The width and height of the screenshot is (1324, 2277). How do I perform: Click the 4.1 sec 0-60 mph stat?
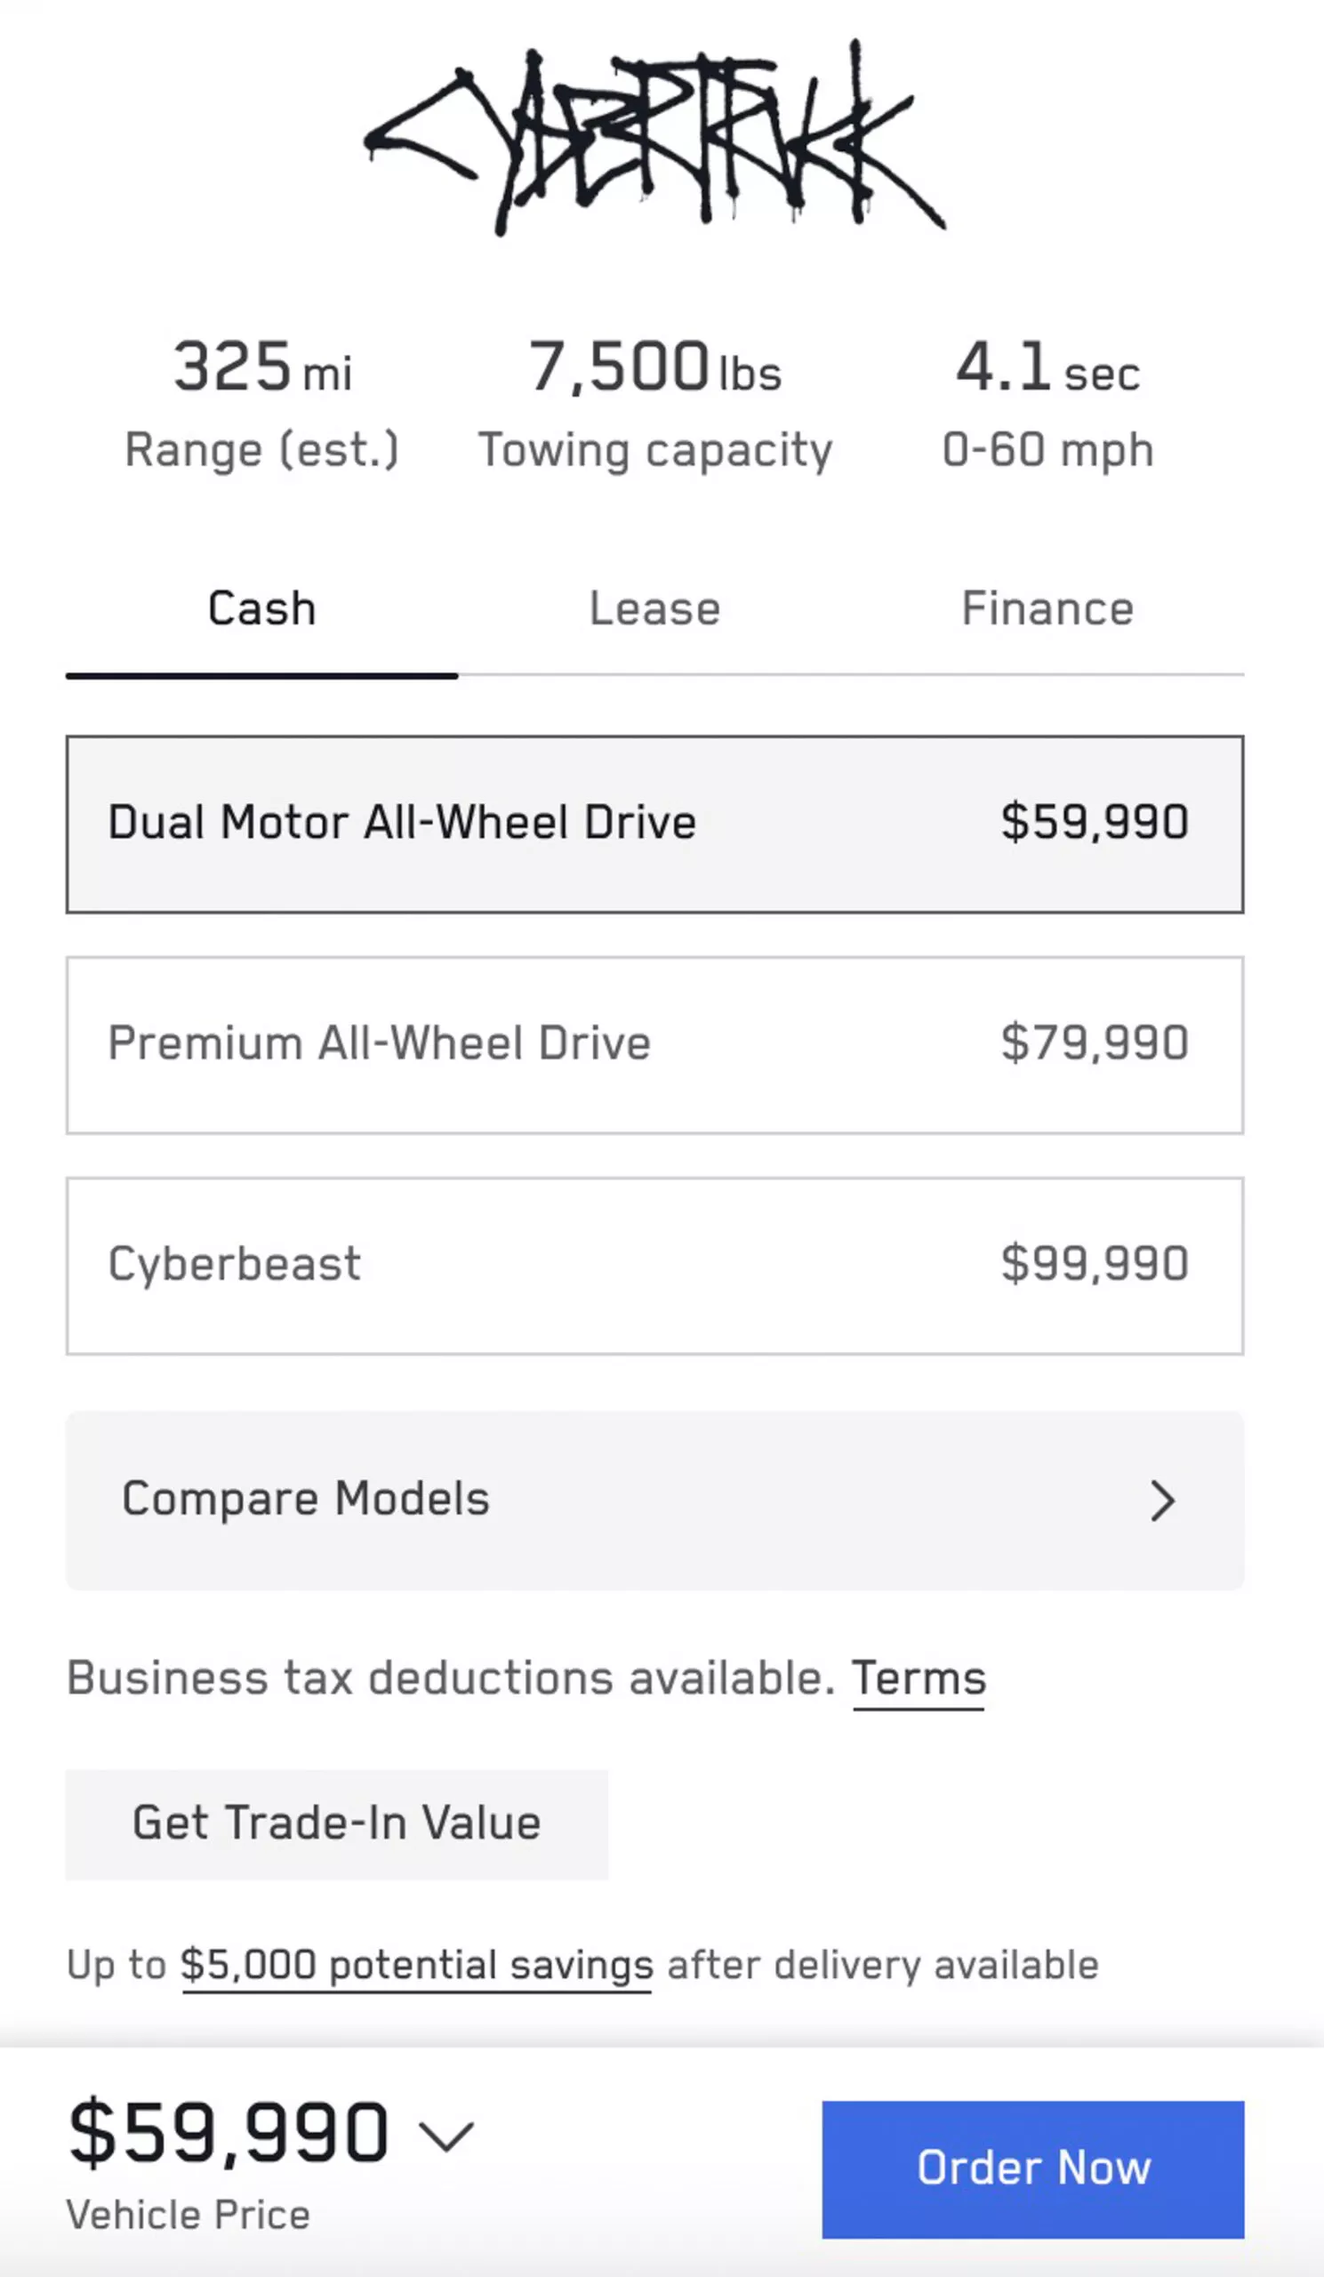pyautogui.click(x=1047, y=402)
